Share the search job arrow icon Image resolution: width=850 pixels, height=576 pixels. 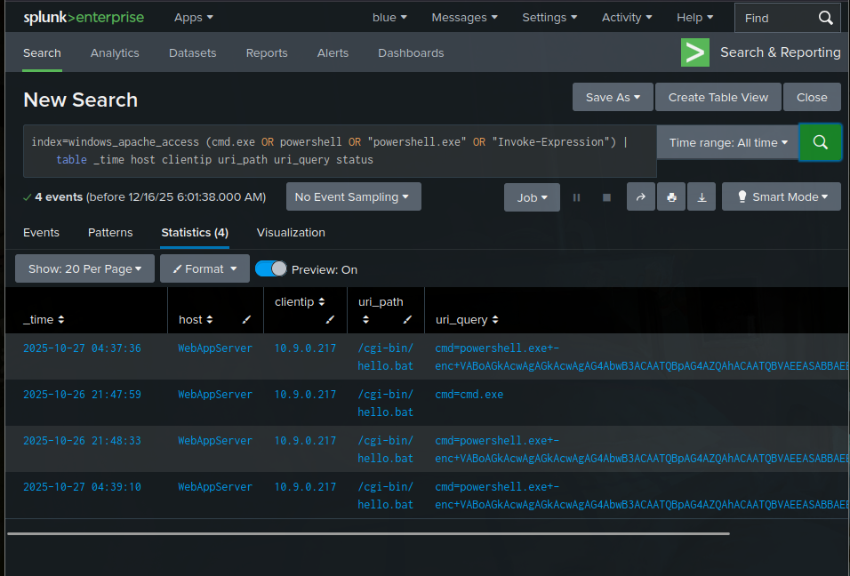pos(641,197)
